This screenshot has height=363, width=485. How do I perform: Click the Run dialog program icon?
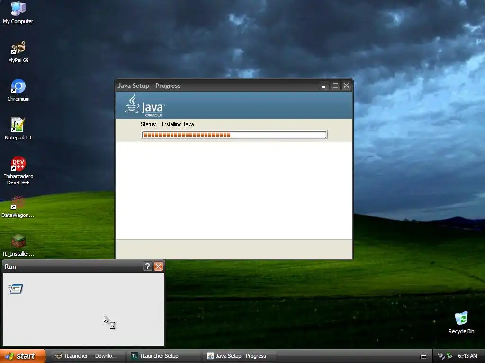tap(16, 289)
